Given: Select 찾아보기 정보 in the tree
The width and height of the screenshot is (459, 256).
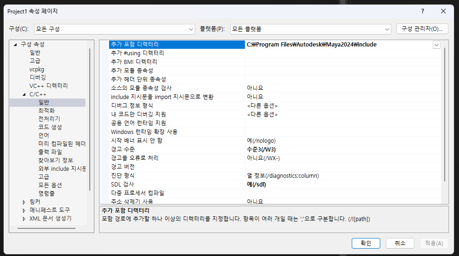Looking at the screenshot, I should [56, 160].
